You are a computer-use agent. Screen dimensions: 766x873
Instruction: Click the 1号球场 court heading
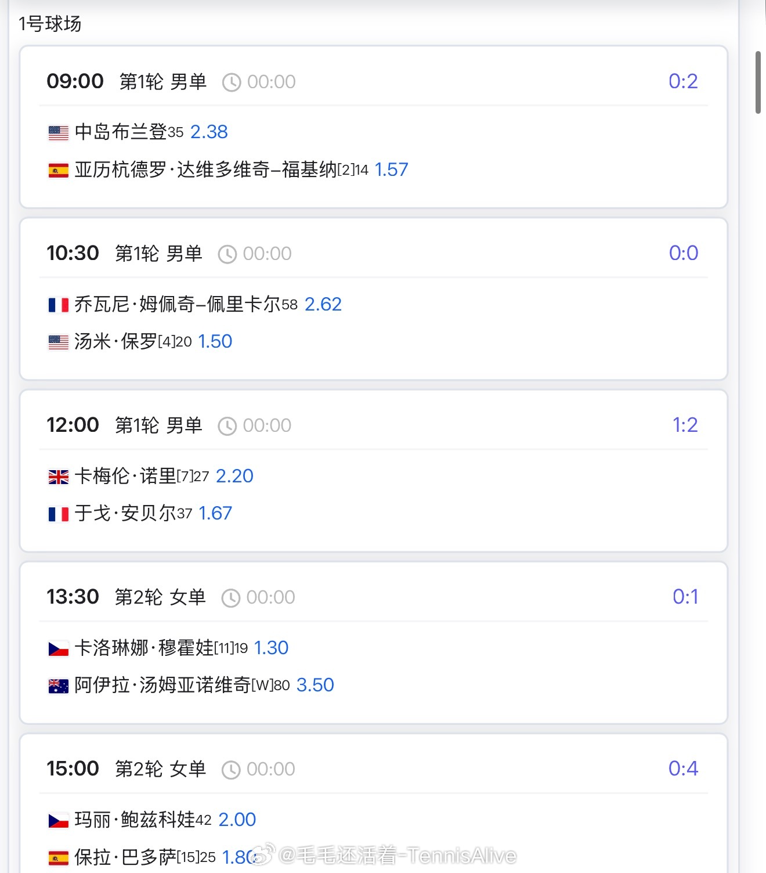click(x=50, y=24)
